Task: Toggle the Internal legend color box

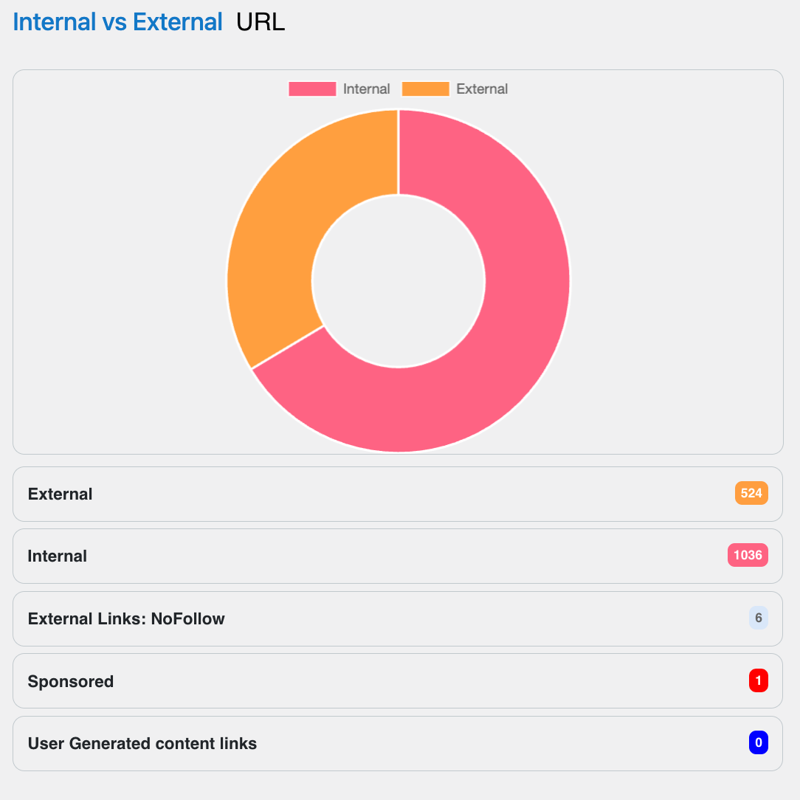Action: pyautogui.click(x=312, y=89)
